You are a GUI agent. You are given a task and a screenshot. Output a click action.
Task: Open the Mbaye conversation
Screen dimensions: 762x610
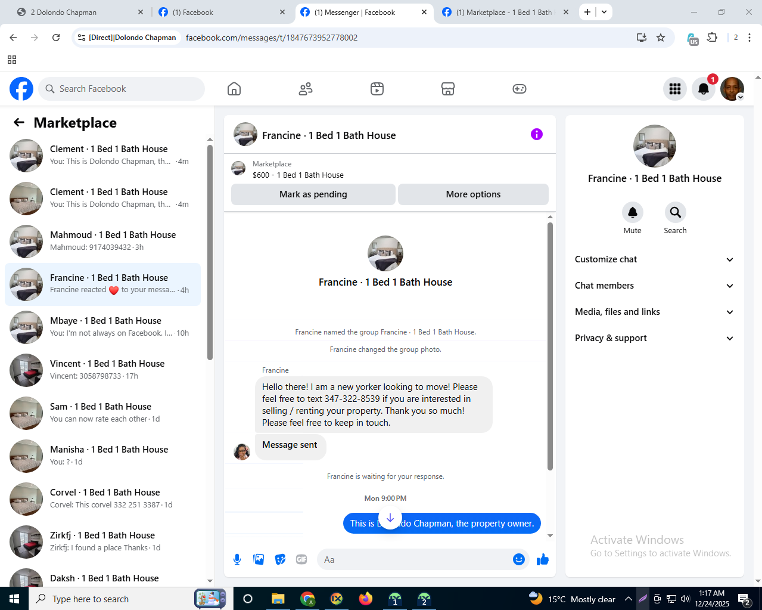pyautogui.click(x=103, y=327)
